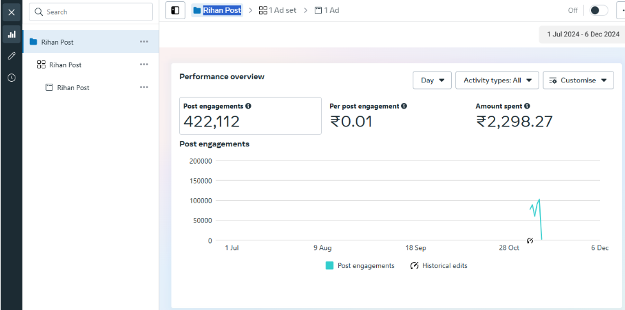625x310 pixels.
Task: Open the Customise dropdown menu
Action: [x=578, y=81]
